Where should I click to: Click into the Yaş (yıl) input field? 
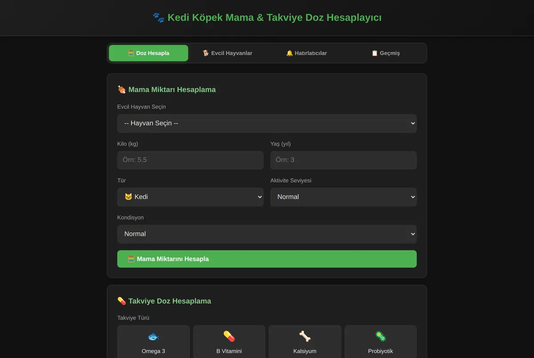tap(344, 160)
